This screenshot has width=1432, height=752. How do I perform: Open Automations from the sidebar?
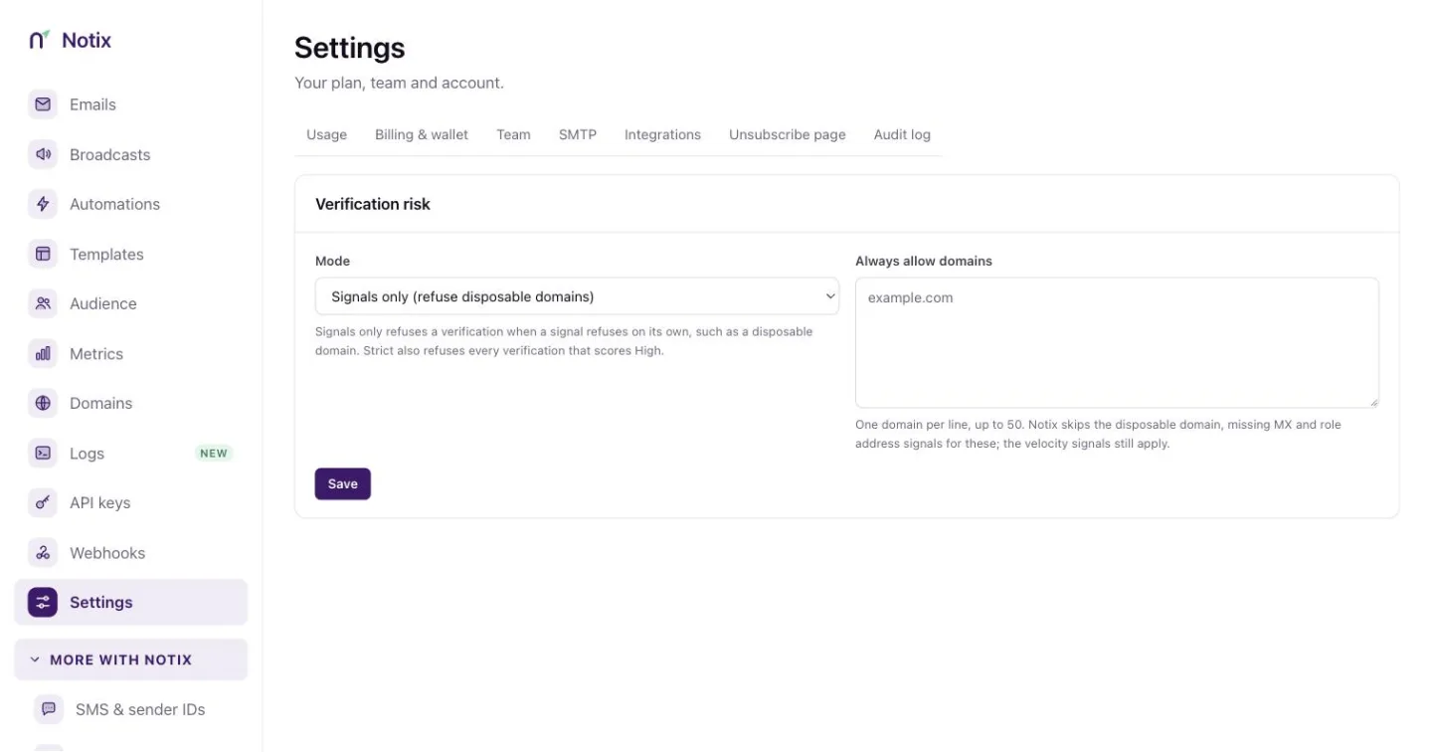coord(131,204)
